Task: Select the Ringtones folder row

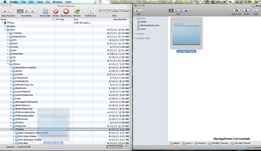Action: [65, 126]
